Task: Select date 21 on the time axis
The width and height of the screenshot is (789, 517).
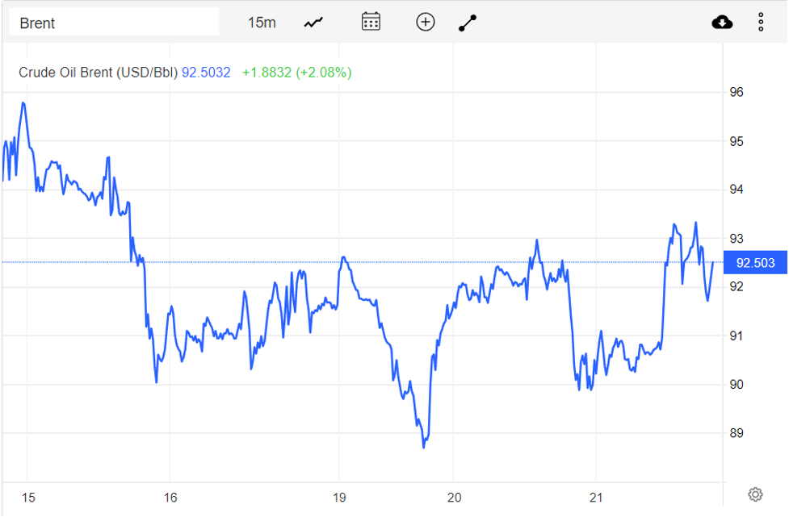Action: coord(596,498)
